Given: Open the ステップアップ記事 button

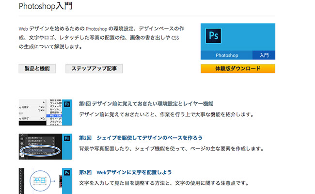Looking at the screenshot, I should [x=94, y=69].
